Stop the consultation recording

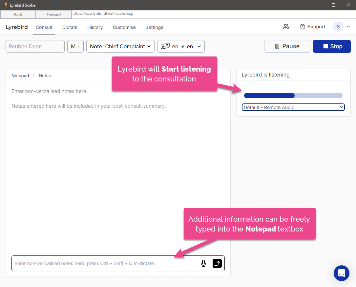pyautogui.click(x=332, y=46)
